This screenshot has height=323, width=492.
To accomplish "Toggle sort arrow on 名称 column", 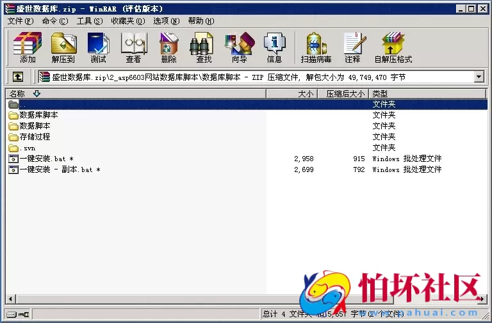I will (37, 93).
